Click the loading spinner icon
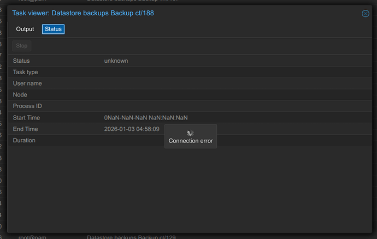377x239 pixels. [x=190, y=133]
